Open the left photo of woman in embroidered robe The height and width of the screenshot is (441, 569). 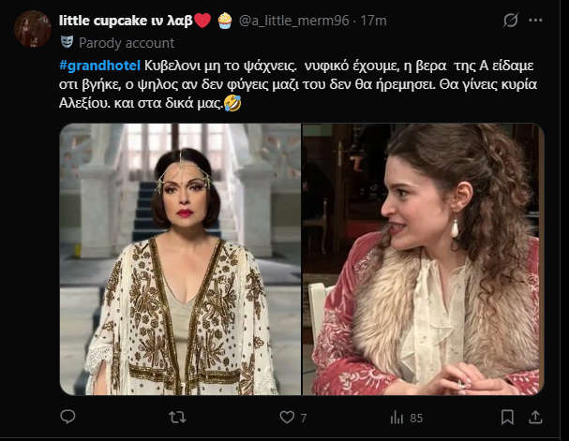180,259
